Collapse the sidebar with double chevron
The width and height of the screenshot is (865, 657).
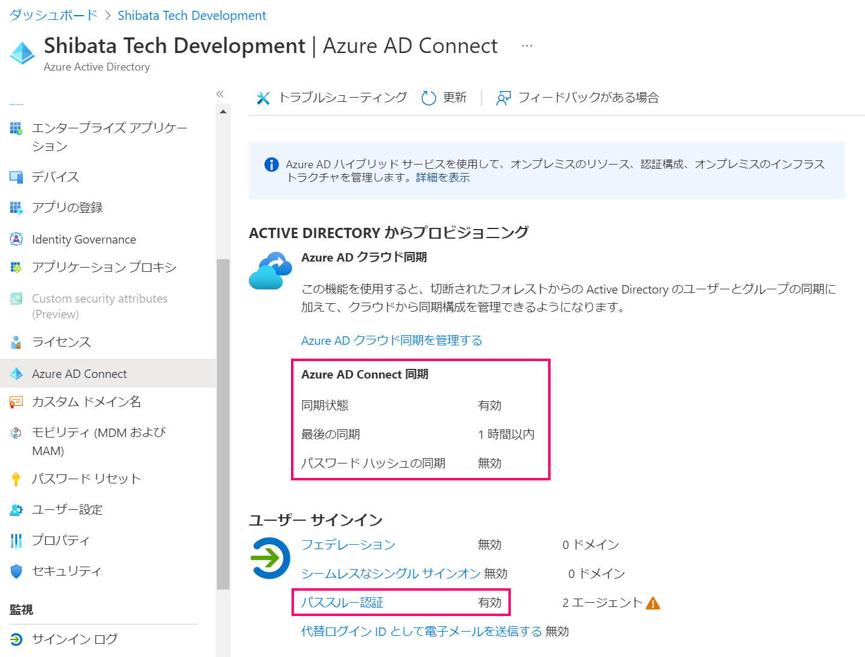point(220,94)
